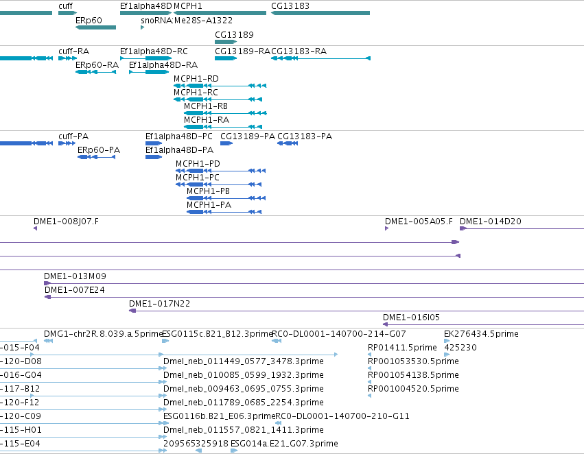Open EST Dmel_neb_009463_0695_0755.3prime
584x454 pixels.
[244, 389]
